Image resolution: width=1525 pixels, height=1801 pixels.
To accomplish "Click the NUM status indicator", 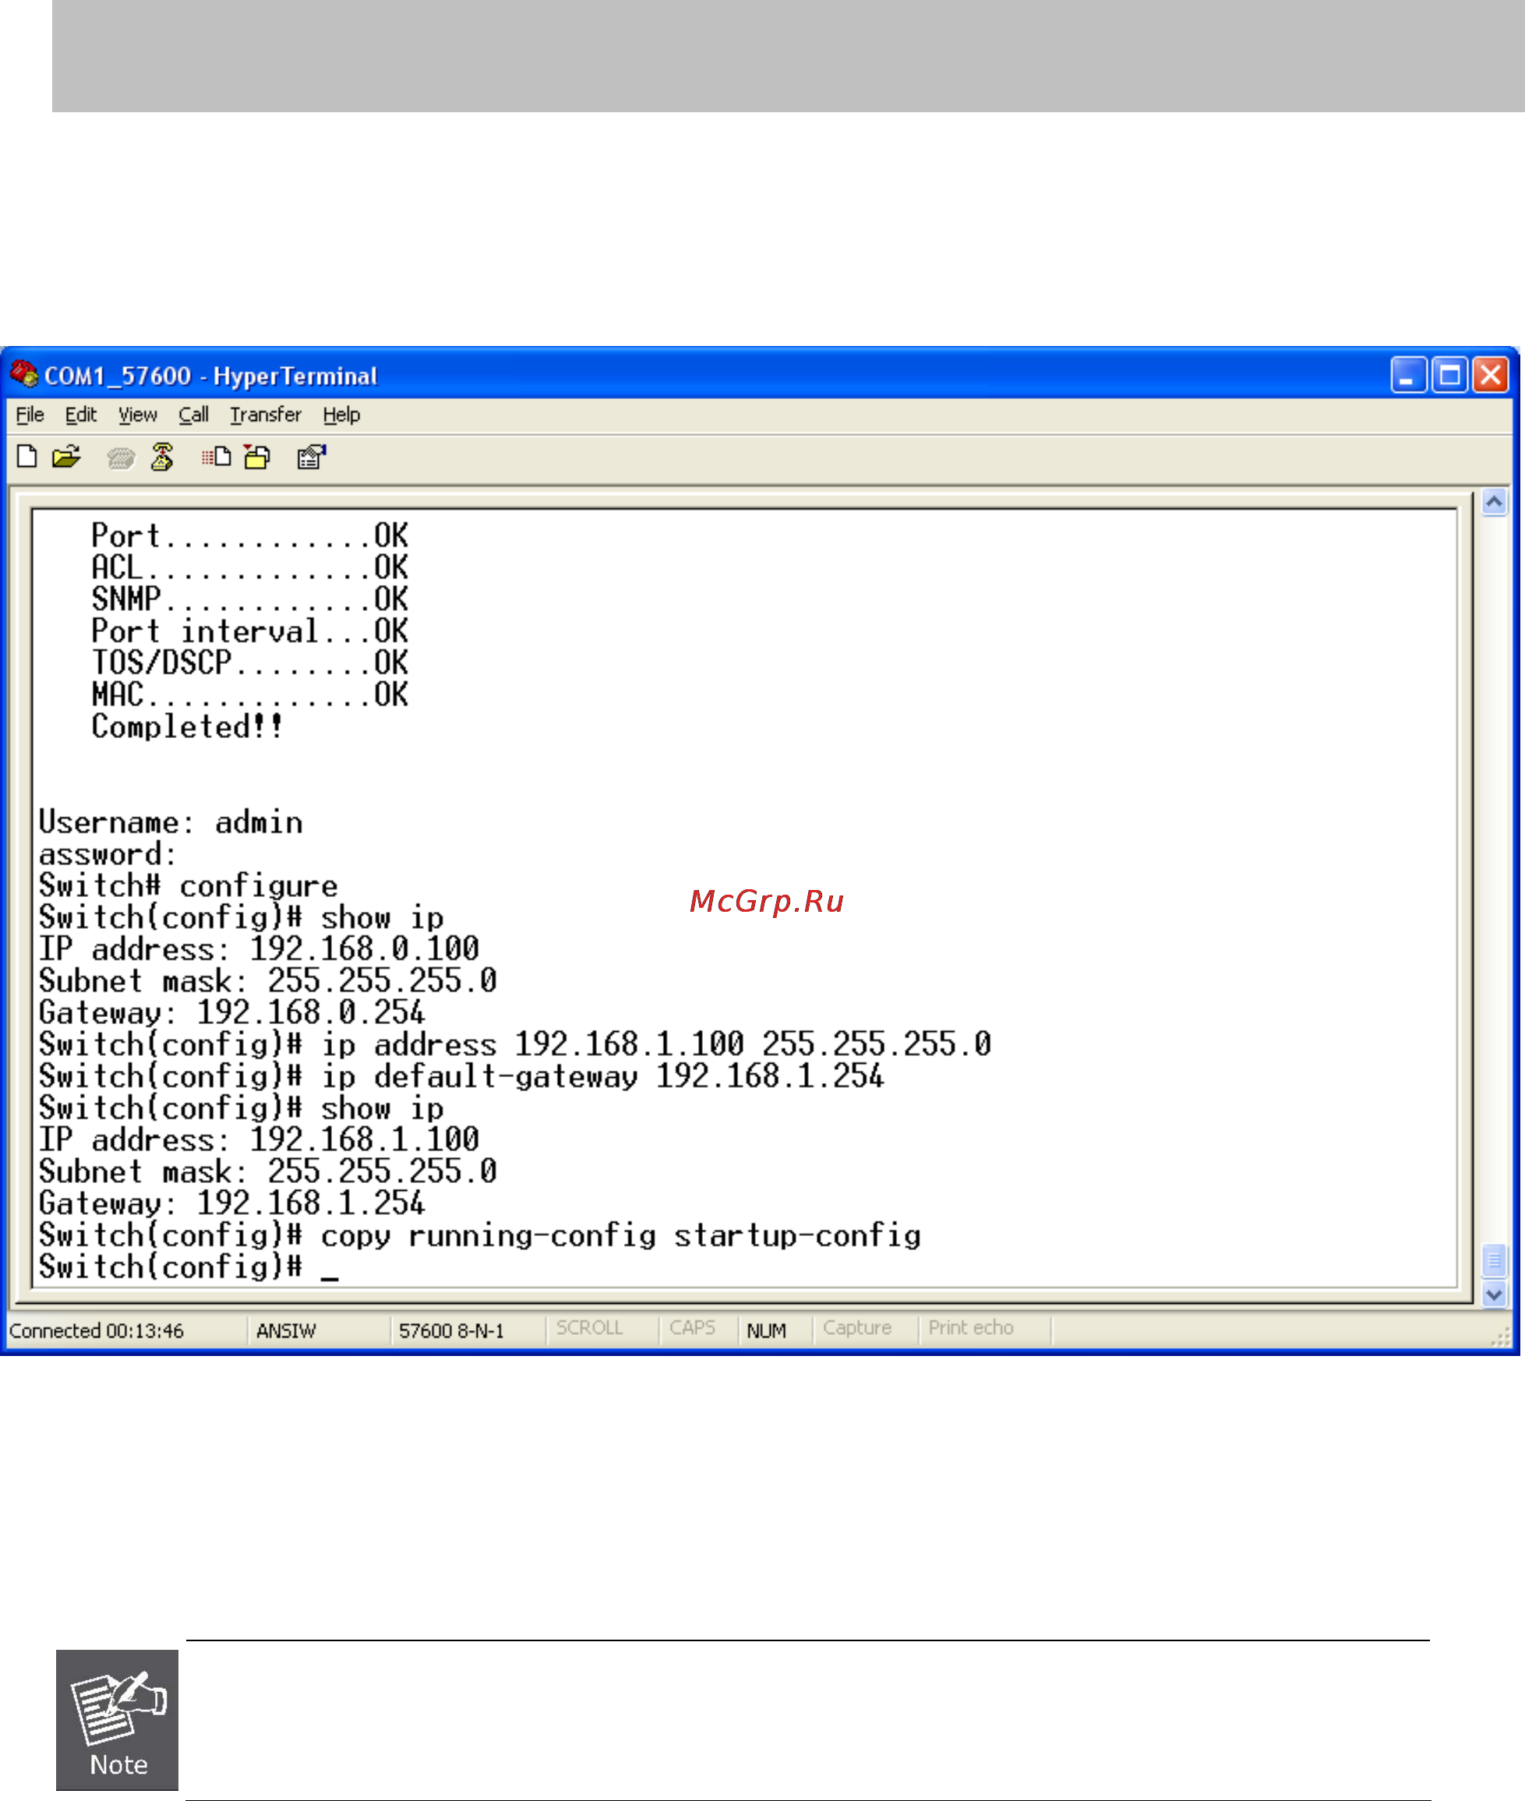I will click(x=766, y=1330).
